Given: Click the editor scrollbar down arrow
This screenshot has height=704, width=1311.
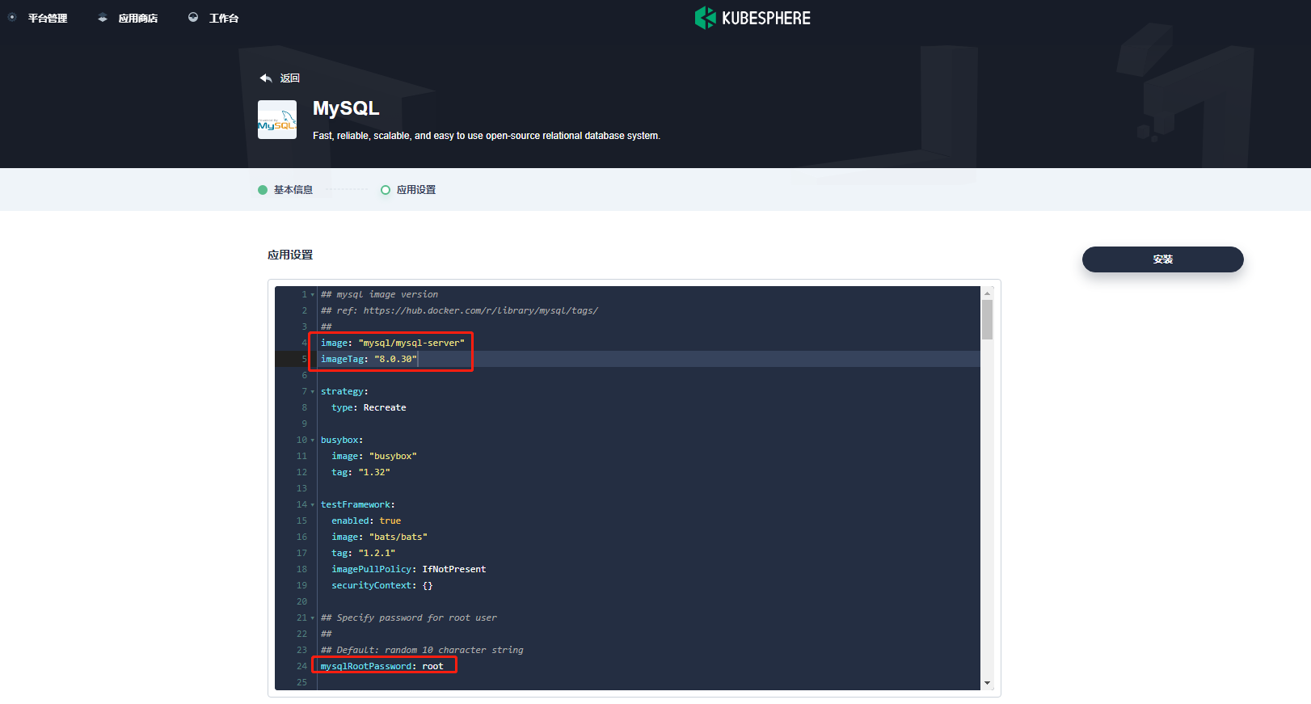Looking at the screenshot, I should coord(987,683).
